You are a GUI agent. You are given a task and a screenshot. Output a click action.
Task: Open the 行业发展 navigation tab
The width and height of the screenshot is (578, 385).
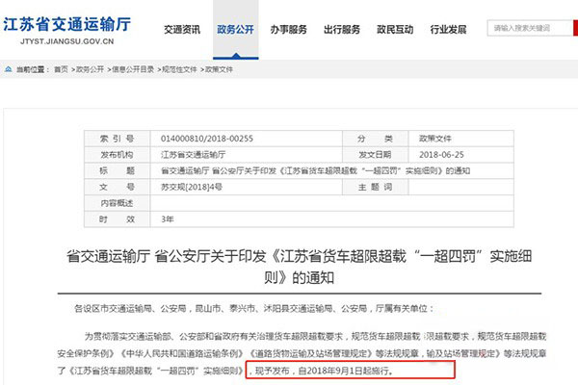click(x=454, y=31)
